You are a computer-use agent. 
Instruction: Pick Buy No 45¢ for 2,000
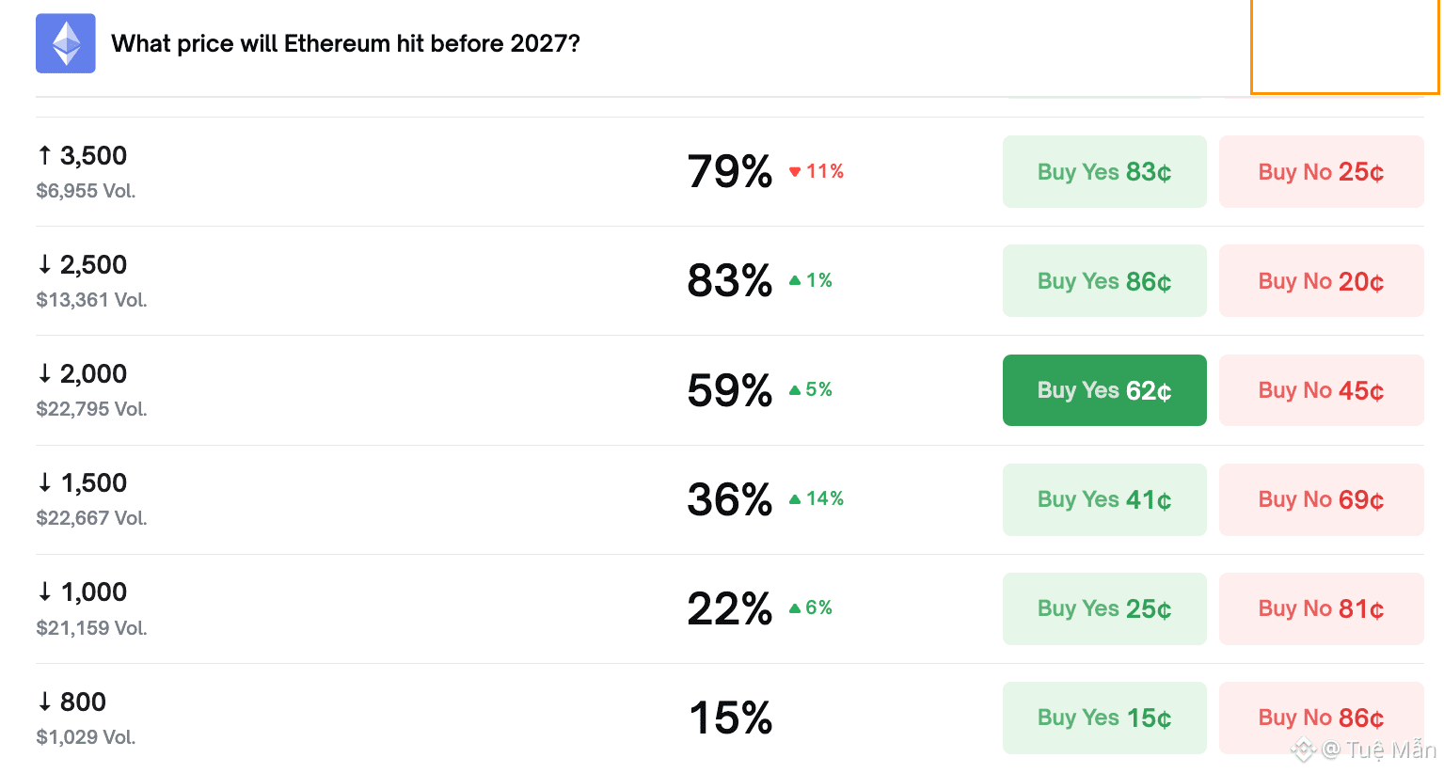[x=1320, y=390]
